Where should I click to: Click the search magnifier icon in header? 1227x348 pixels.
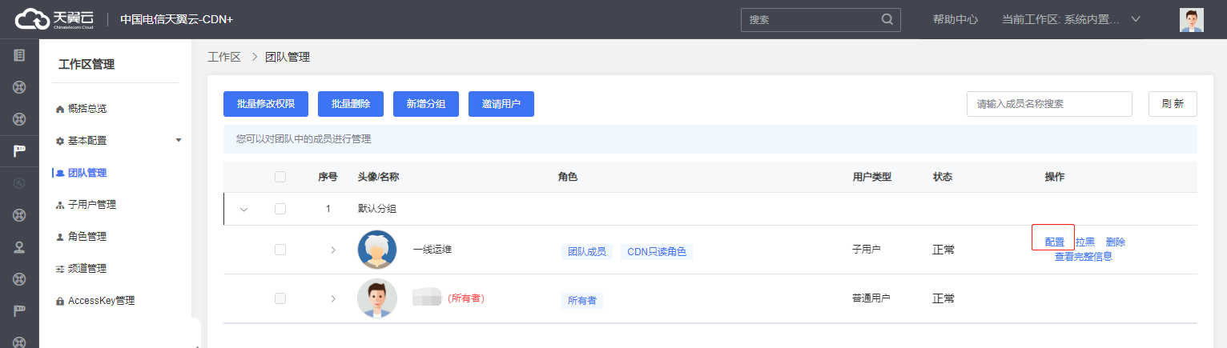click(x=887, y=19)
